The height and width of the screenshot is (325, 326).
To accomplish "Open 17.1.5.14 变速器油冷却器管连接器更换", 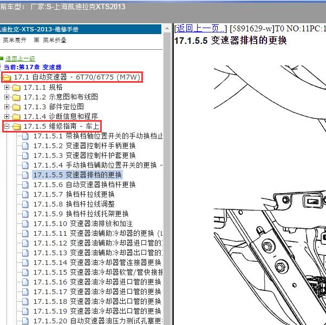I will click(x=97, y=262).
